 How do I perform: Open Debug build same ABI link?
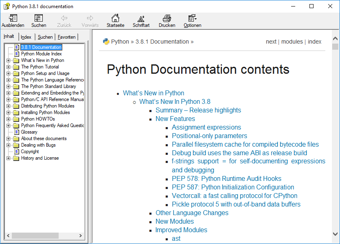(239, 153)
